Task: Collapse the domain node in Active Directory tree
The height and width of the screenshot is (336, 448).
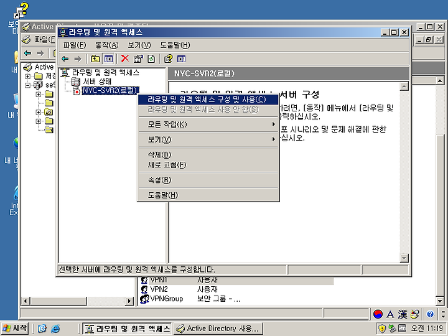Action: [28, 85]
